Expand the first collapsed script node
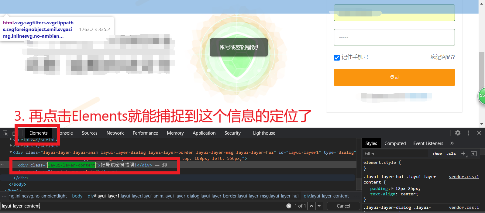The height and width of the screenshot is (213, 485). (11, 139)
